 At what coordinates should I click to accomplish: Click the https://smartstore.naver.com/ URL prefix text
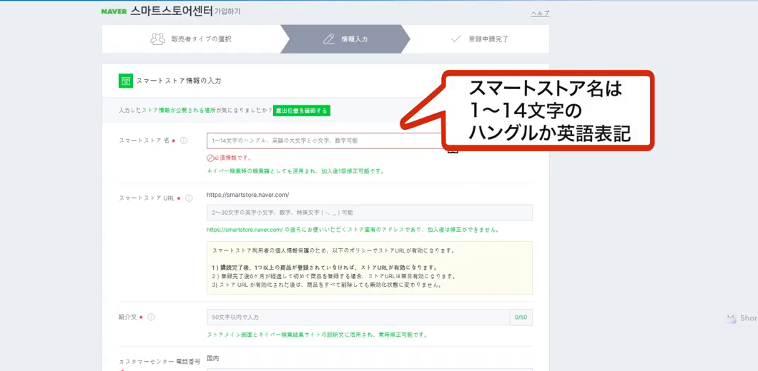point(247,195)
